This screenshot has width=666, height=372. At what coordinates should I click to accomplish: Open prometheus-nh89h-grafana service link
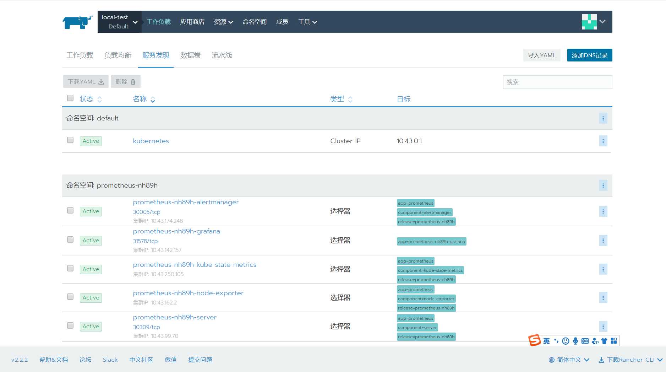[176, 231]
